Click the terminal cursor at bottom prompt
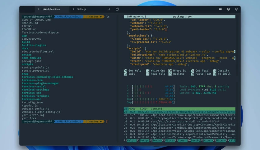The image size is (260, 150). pyautogui.click(x=107, y=121)
